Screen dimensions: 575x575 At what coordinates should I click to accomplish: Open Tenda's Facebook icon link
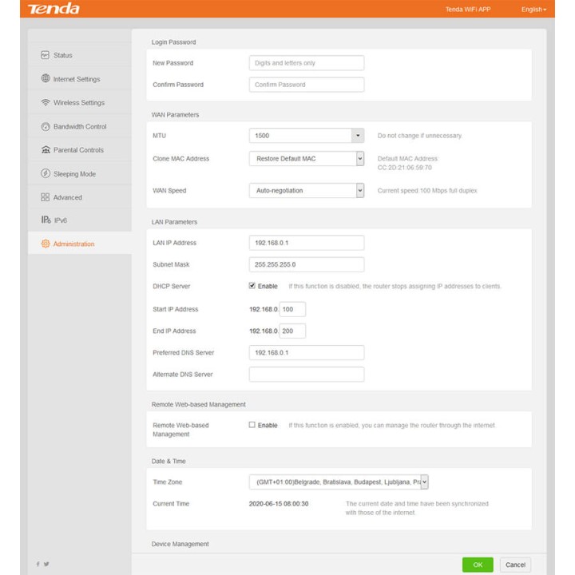click(x=38, y=564)
